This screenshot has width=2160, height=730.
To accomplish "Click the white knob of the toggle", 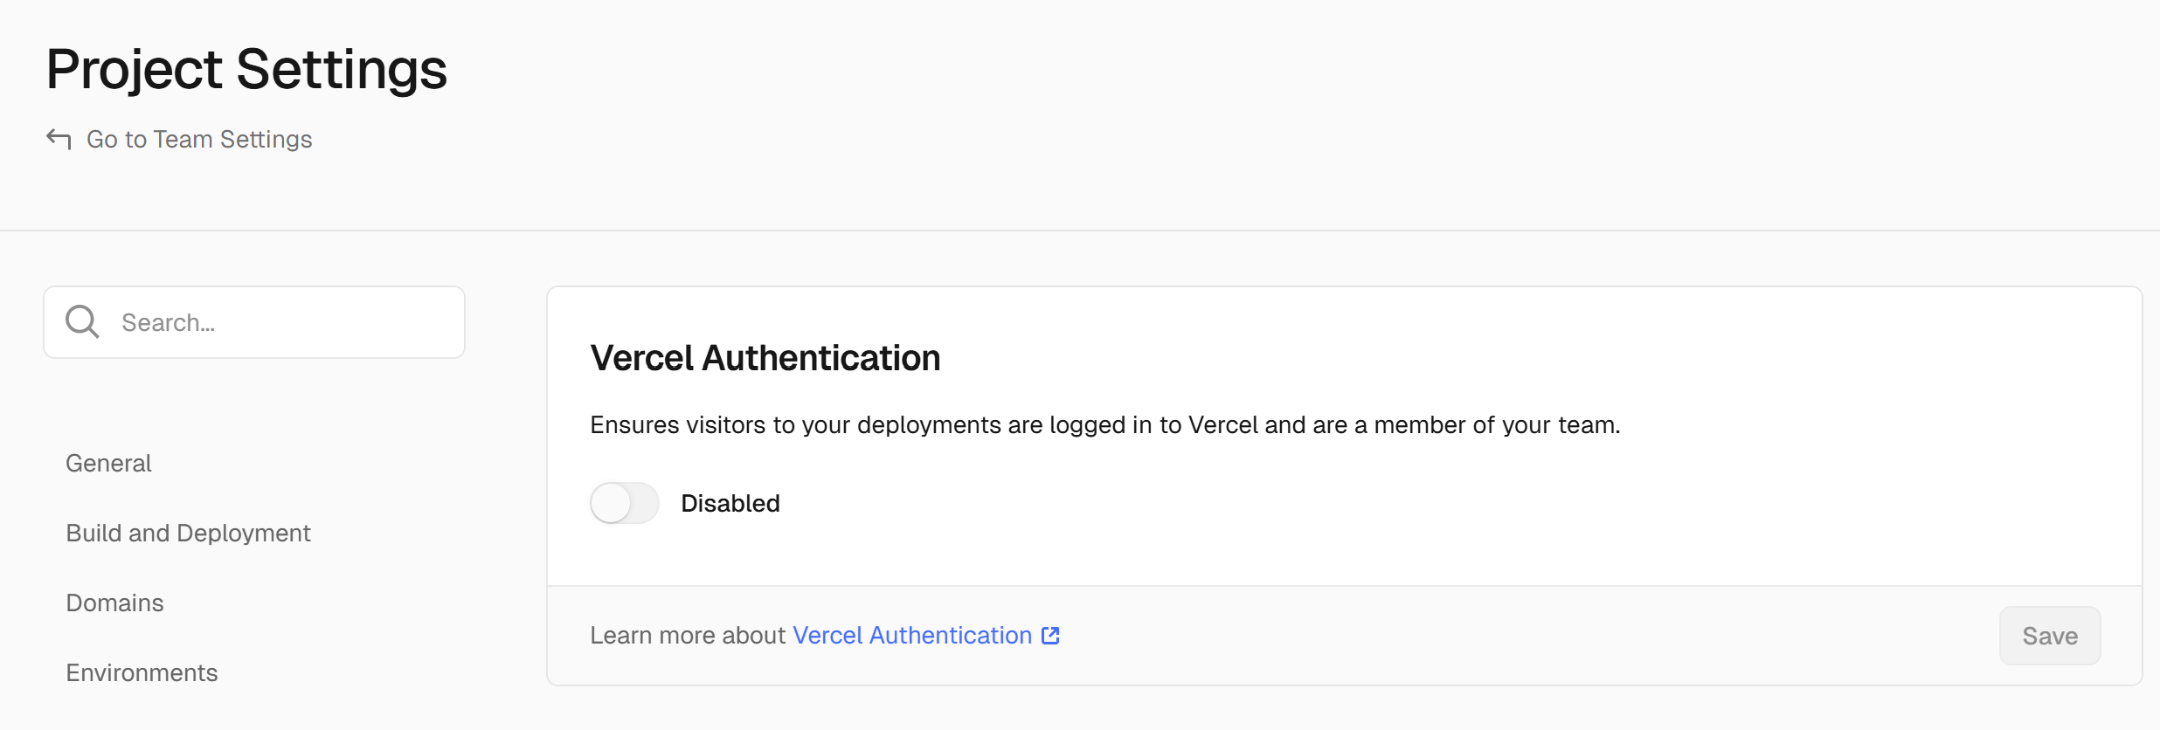I will [611, 503].
